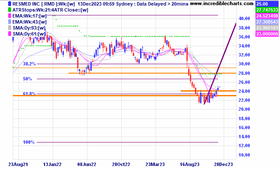Click the 08Jun22 date axis label

click(87, 164)
